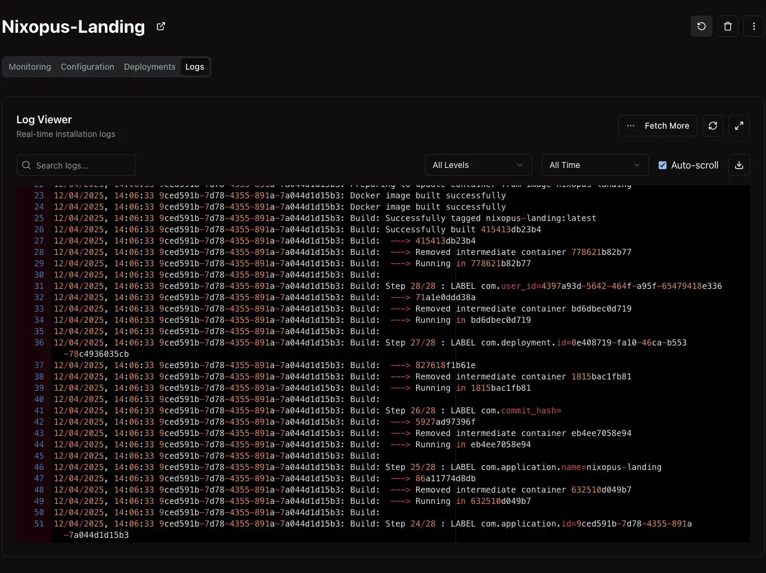
Task: Click 'Removed intermediate container bd6dbec0d719' line
Action: (343, 309)
